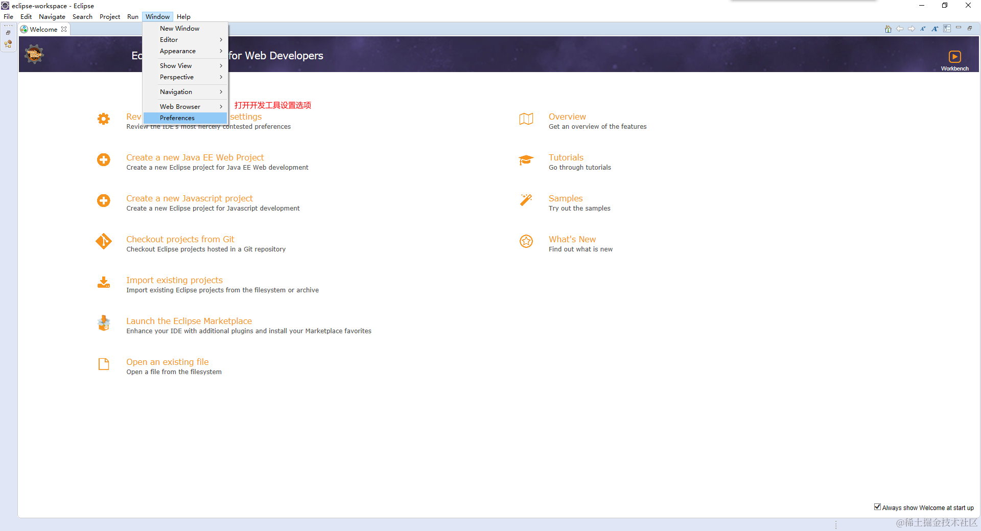Expand the Web Browser submenu
The image size is (981, 531).
coord(185,107)
